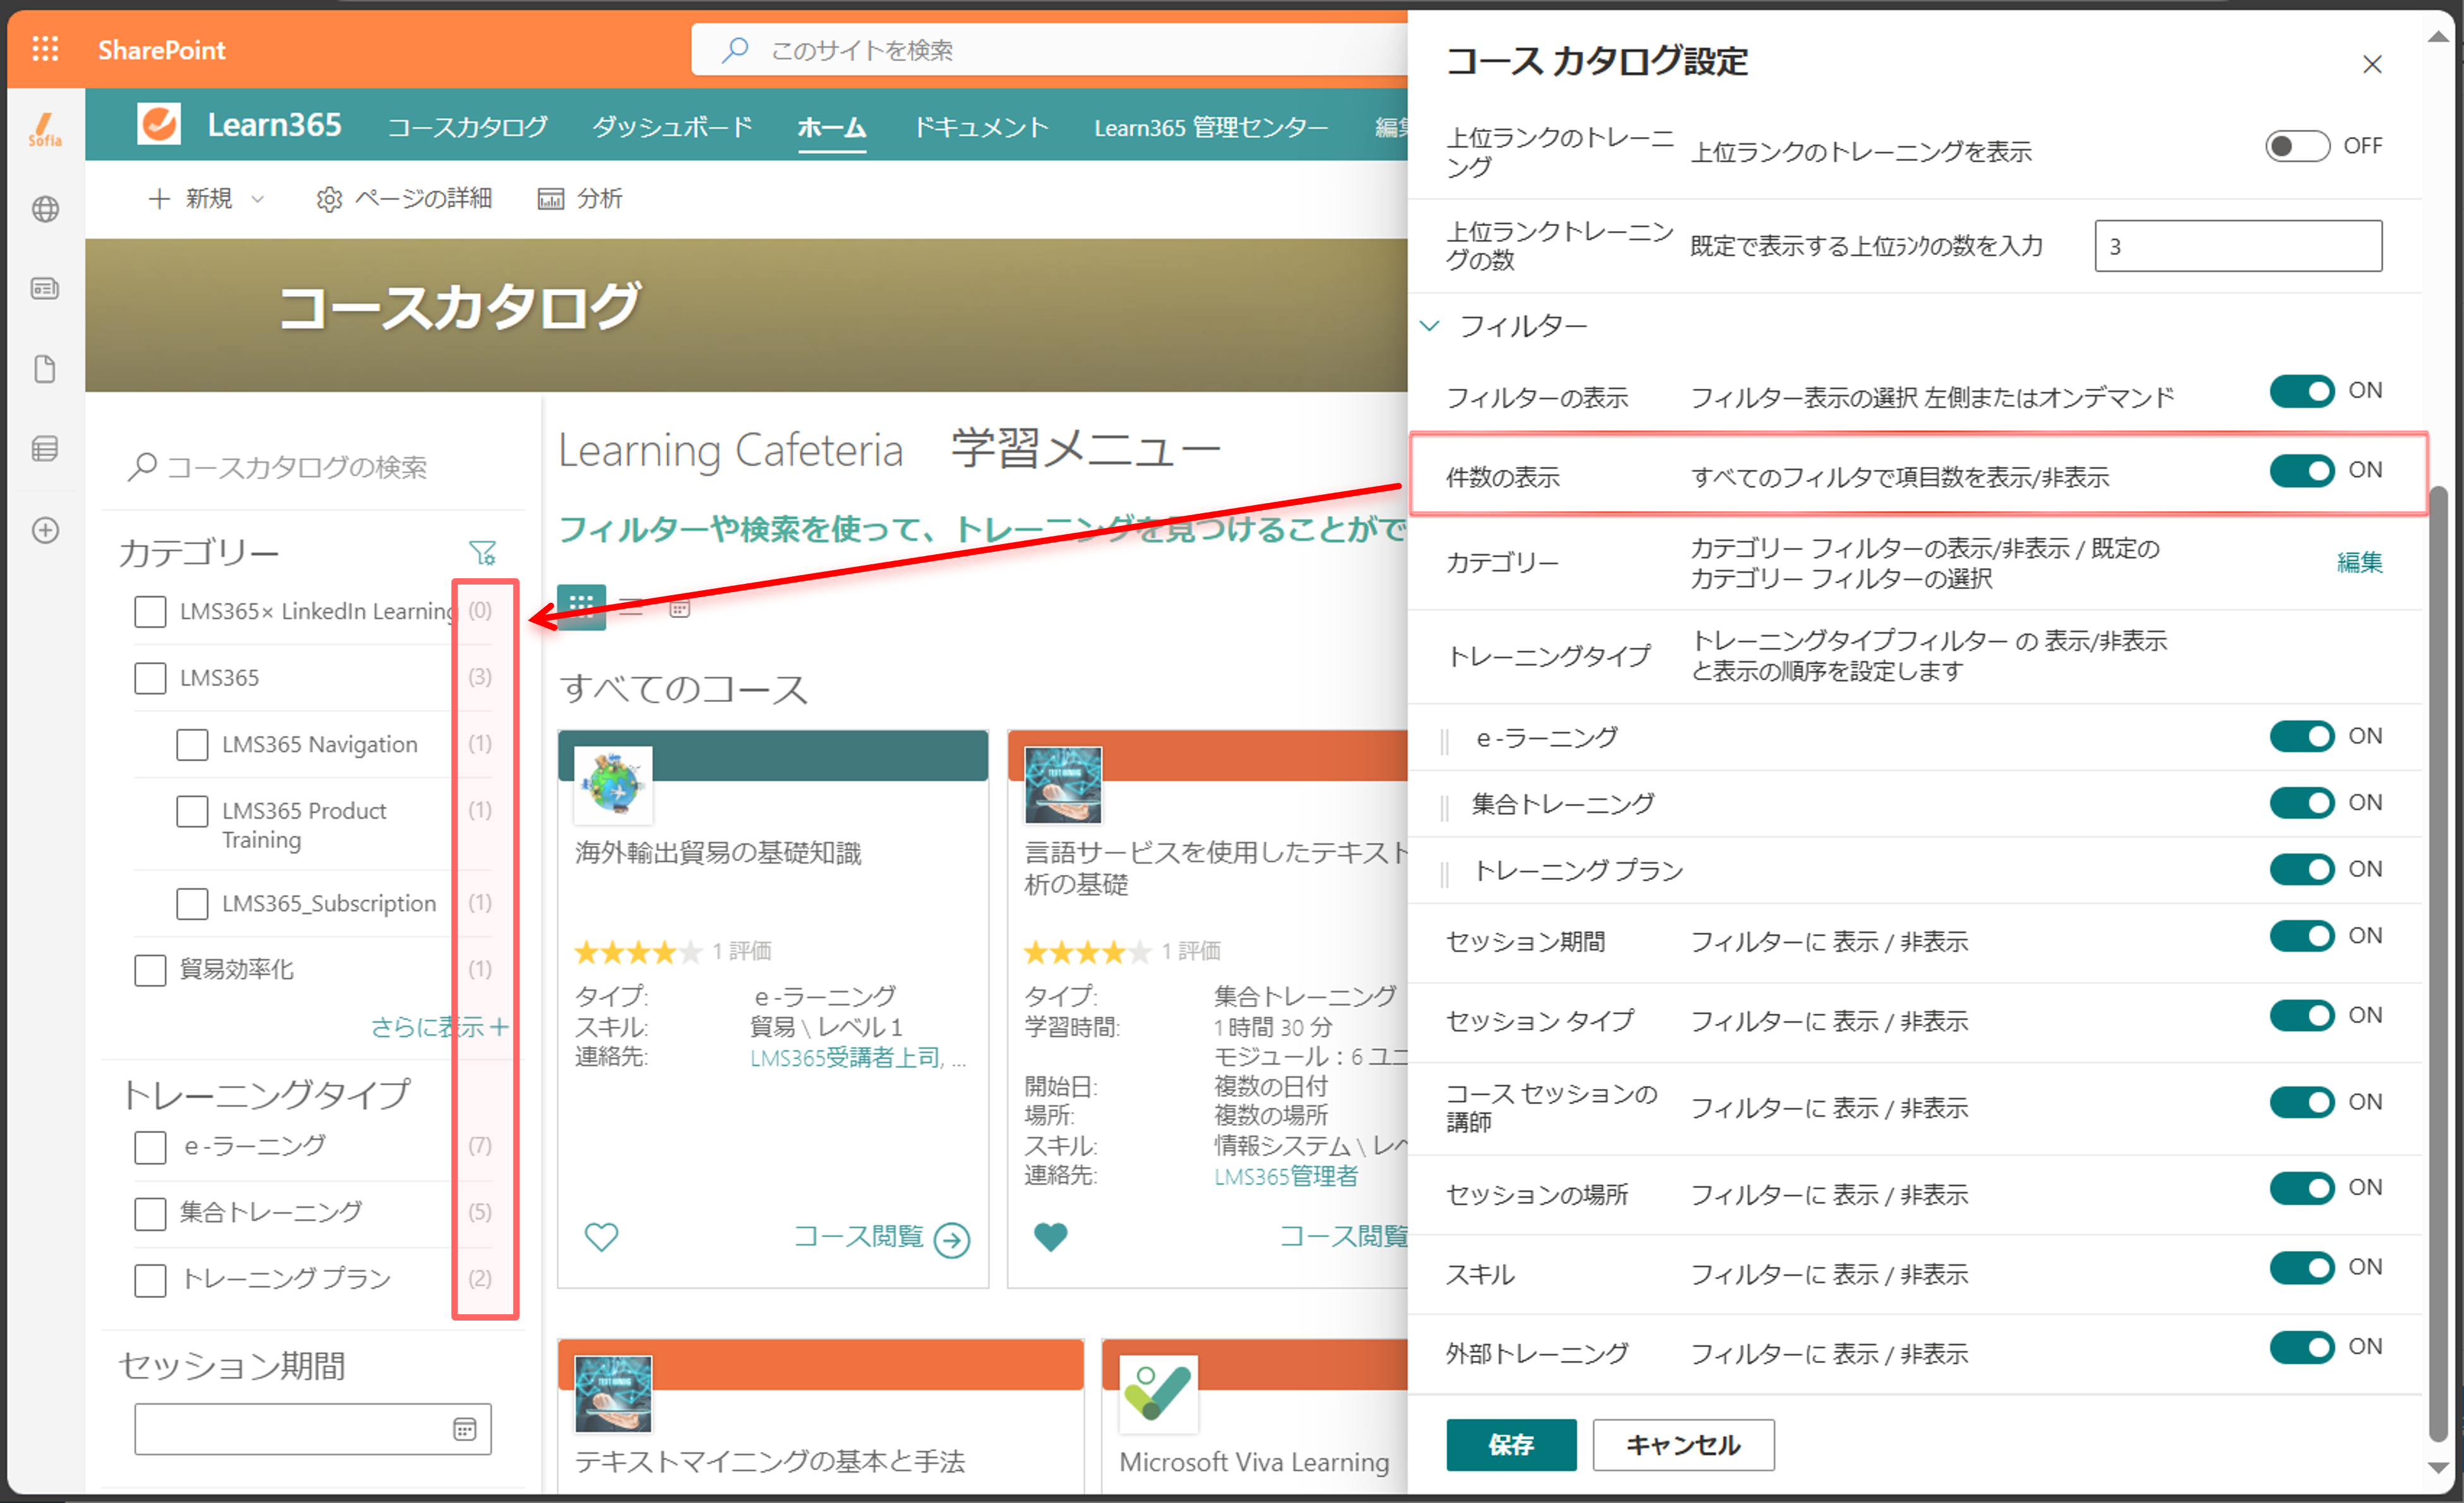Click the キャンセル button
Image resolution: width=2464 pixels, height=1503 pixels.
[1683, 1444]
